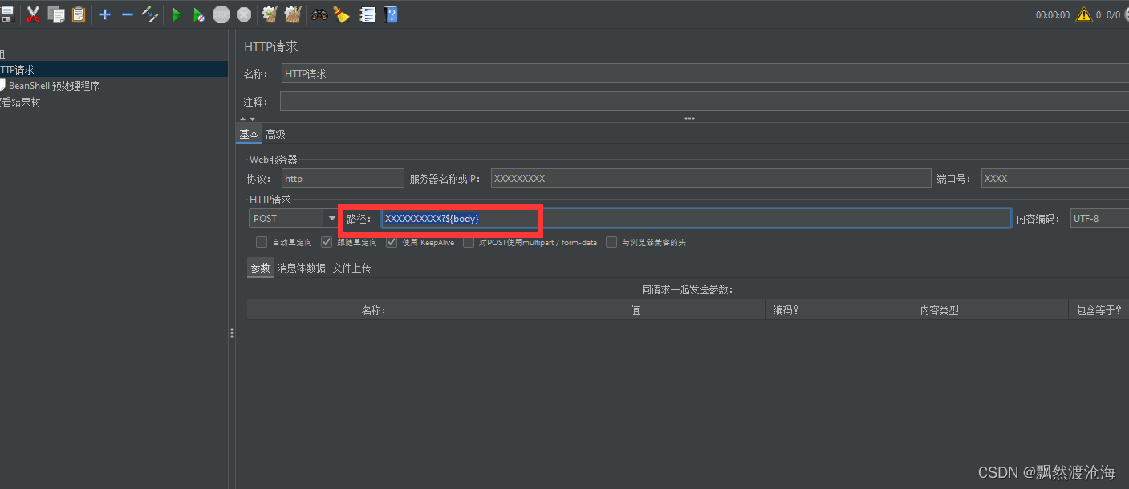
Task: Click the Shutdown X icon
Action: tap(244, 14)
